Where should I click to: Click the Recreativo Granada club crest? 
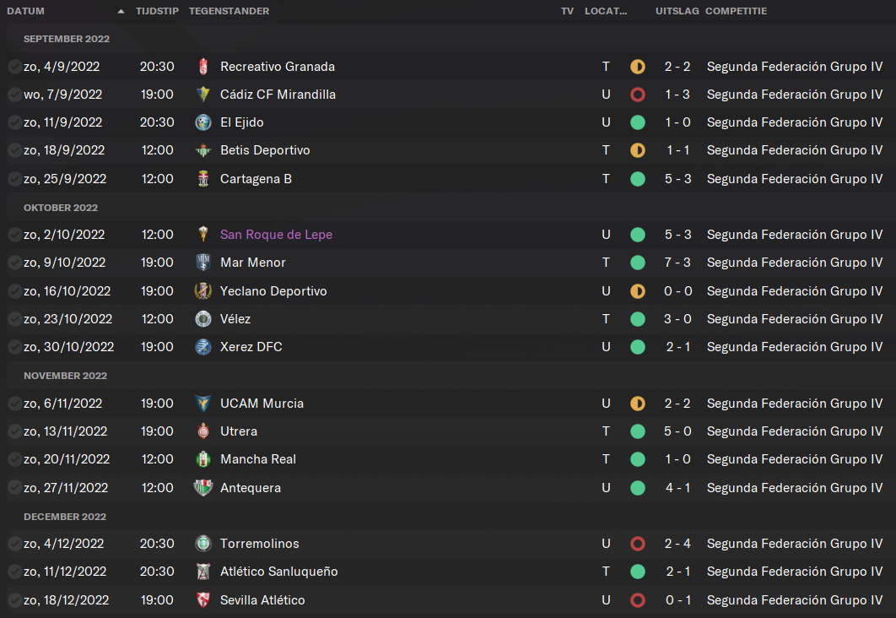click(202, 67)
